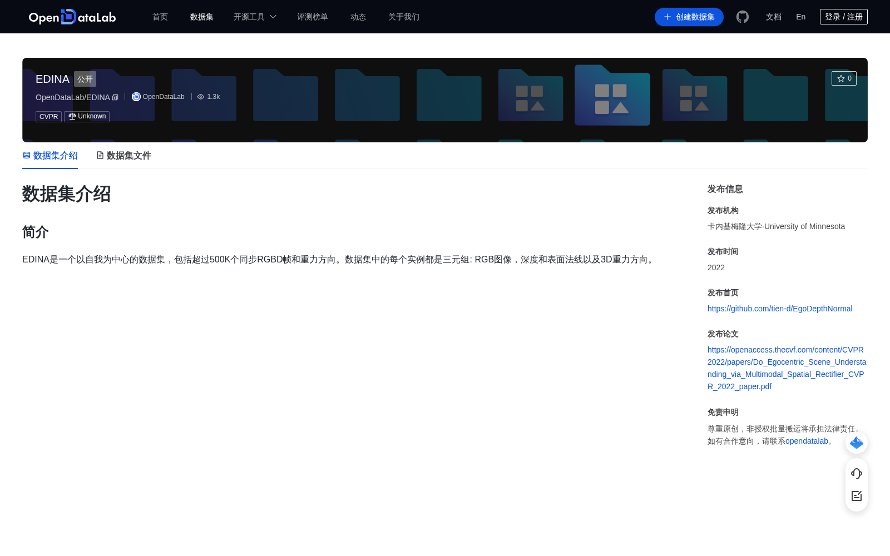Viewport: 890px width, 556px height.
Task: Click the views eye icon
Action: point(201,97)
